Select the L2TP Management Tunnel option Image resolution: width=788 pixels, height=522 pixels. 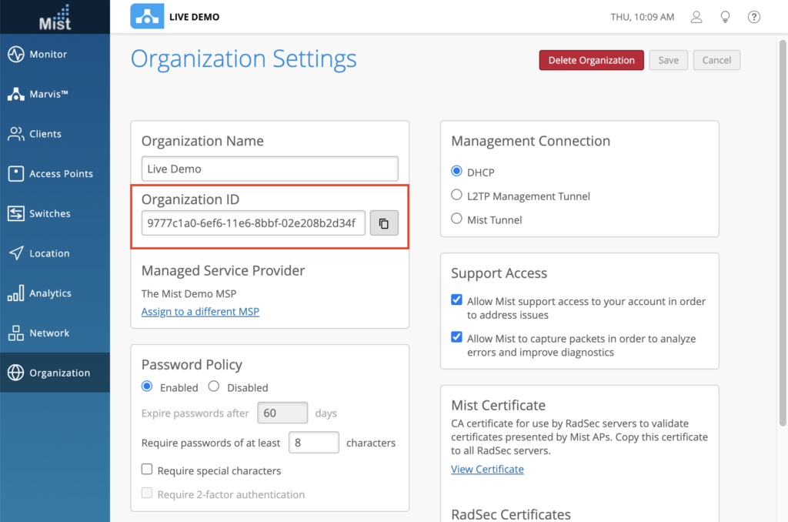tap(457, 196)
